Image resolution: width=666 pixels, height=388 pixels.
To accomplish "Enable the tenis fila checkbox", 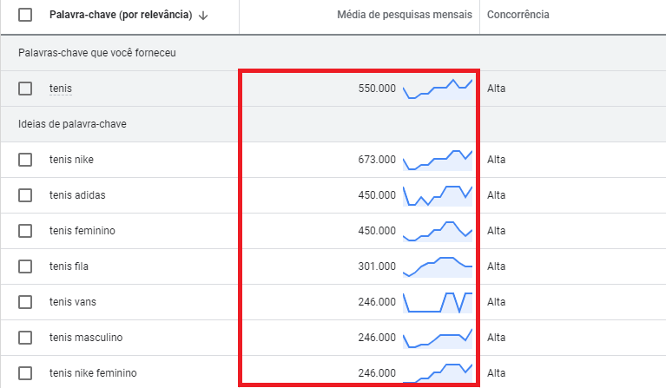I will point(25,266).
